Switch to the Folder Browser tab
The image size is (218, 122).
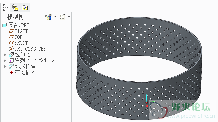15,7
